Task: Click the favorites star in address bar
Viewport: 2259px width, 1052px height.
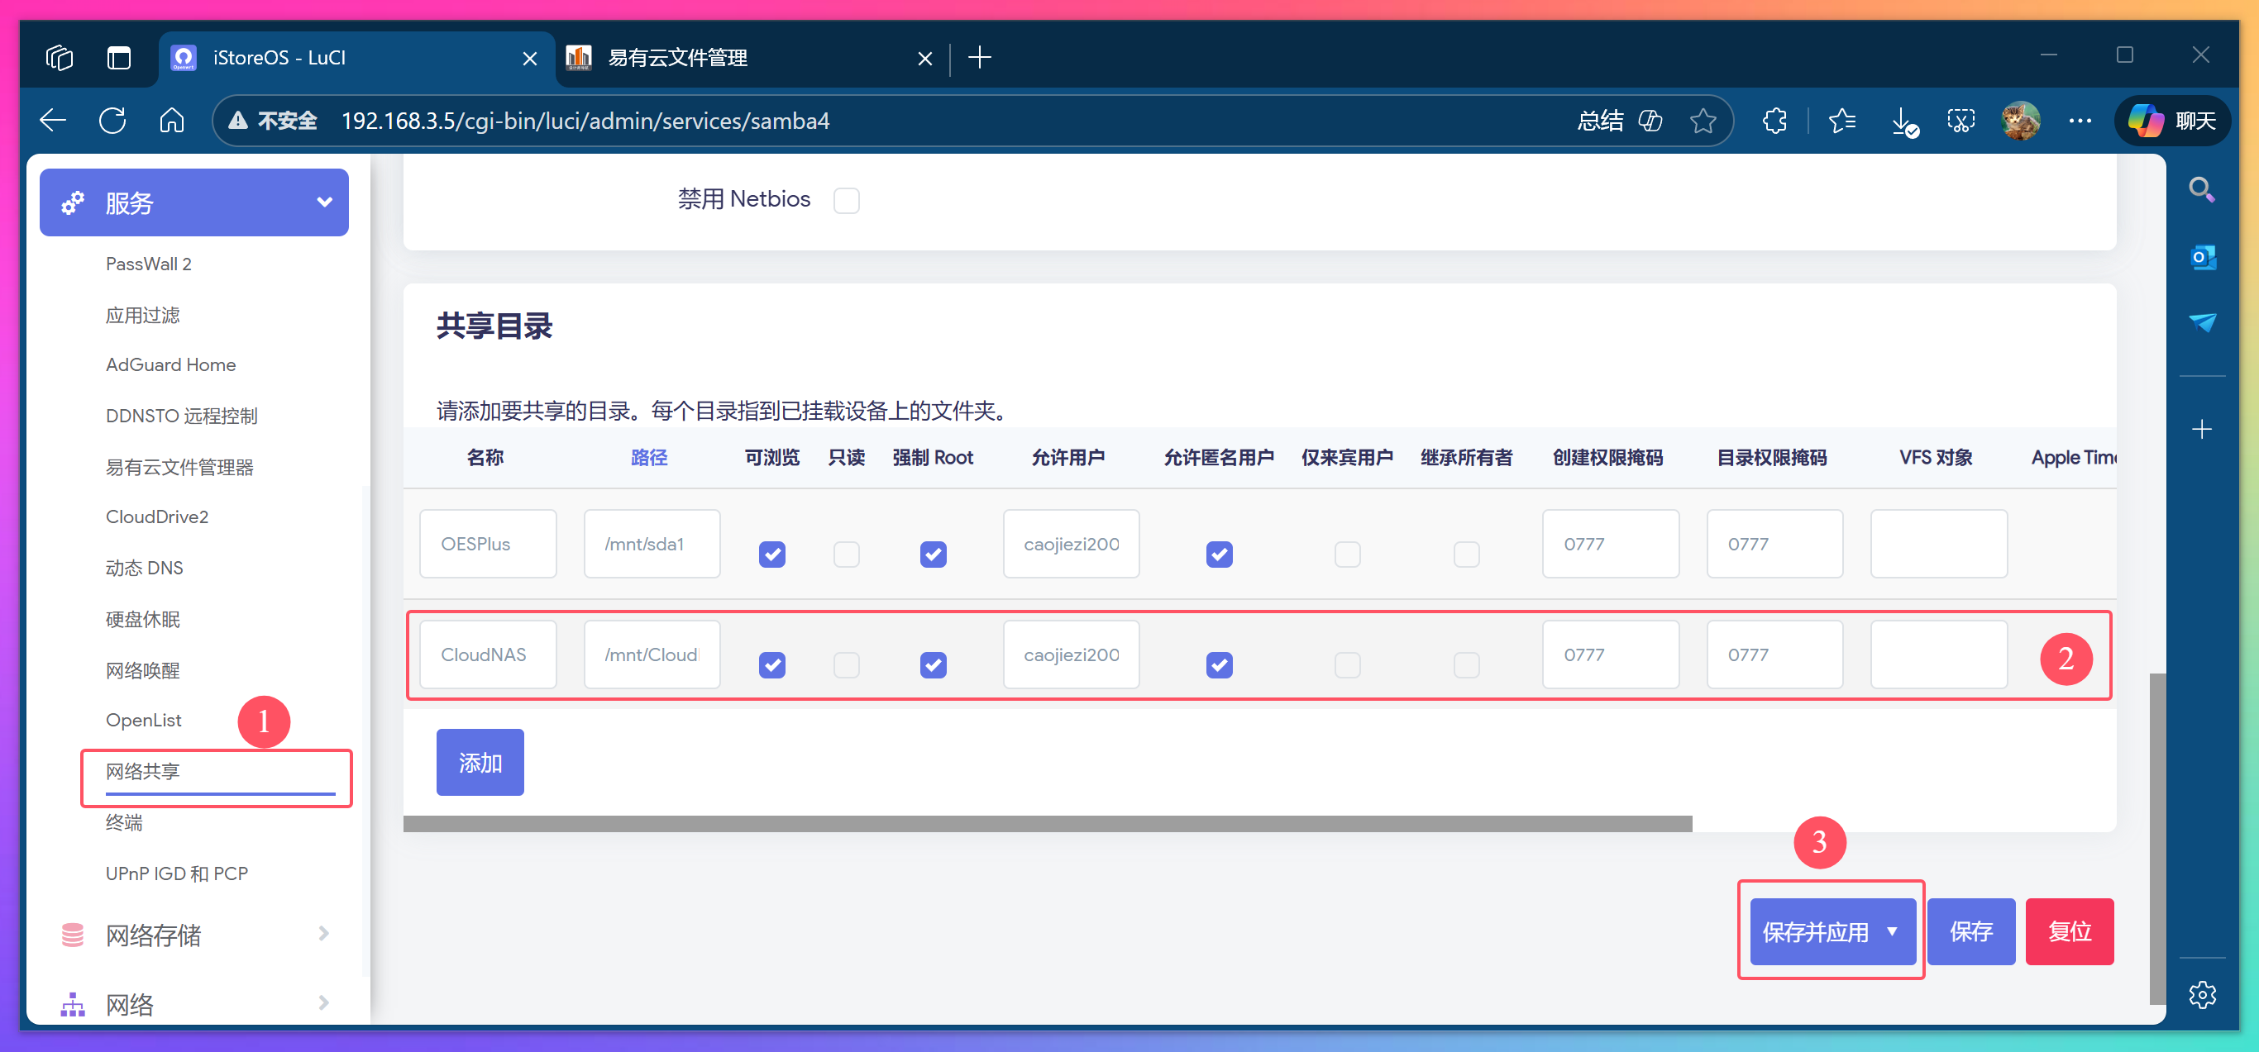Action: pyautogui.click(x=1703, y=120)
